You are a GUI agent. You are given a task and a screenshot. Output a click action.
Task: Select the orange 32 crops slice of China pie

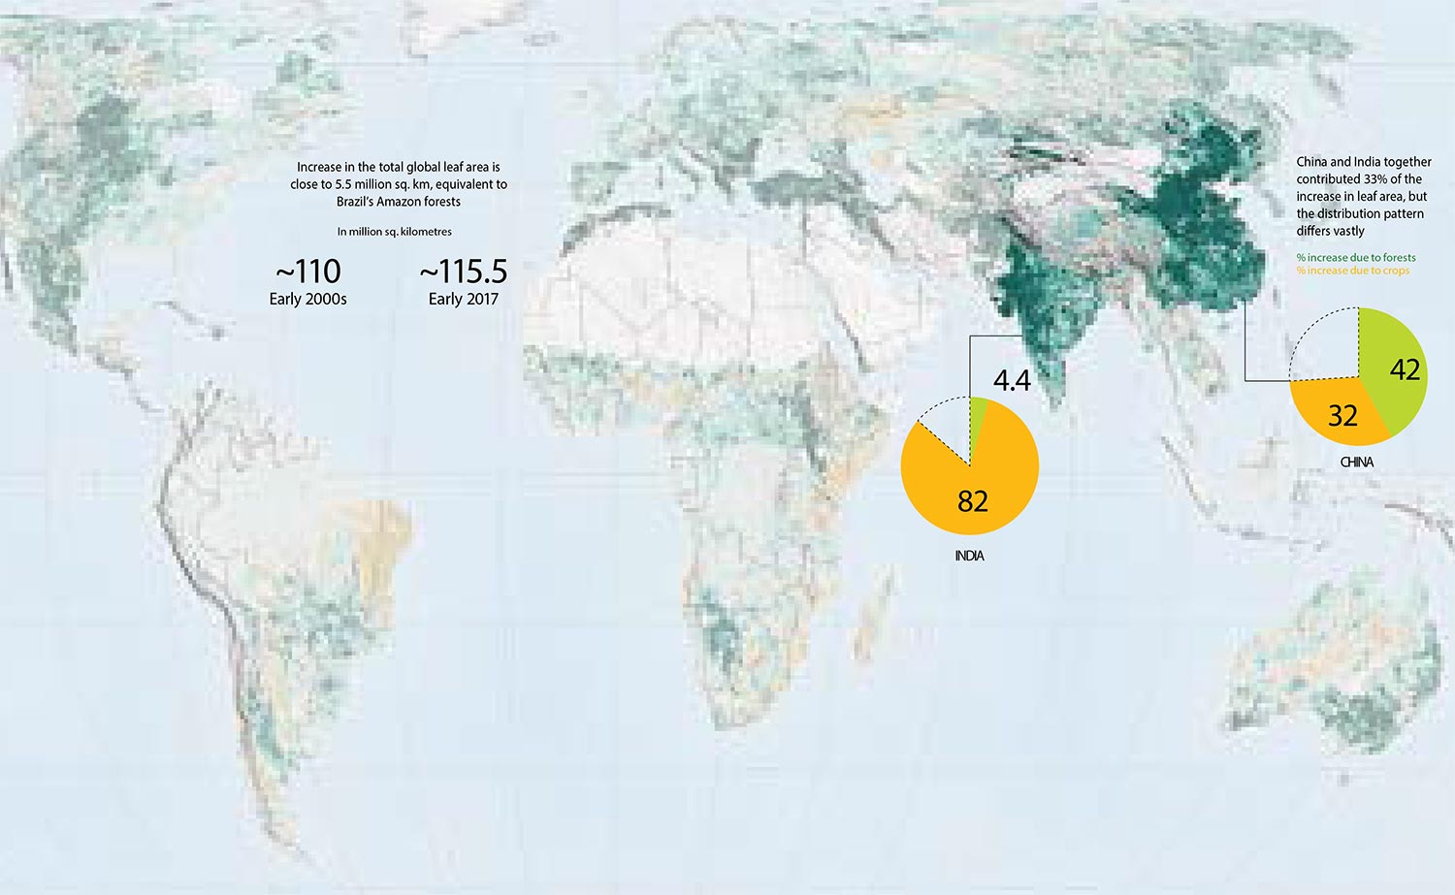tap(1339, 413)
